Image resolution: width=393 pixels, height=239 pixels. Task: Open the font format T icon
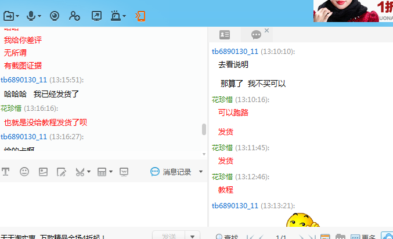[x=5, y=172]
